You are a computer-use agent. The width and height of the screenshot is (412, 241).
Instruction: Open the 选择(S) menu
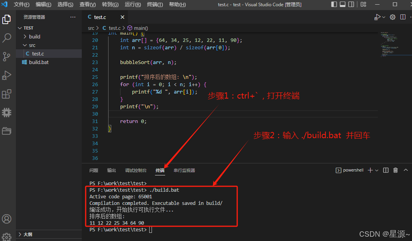click(66, 5)
